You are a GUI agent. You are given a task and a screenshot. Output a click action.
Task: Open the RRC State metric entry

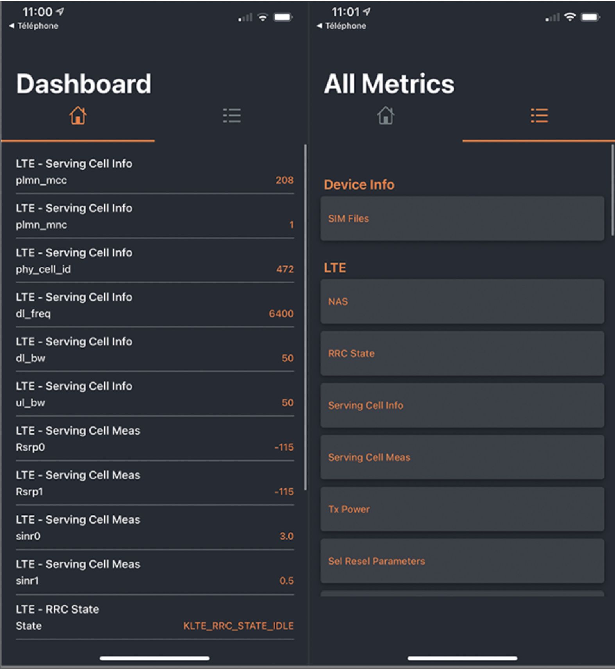[x=462, y=353]
